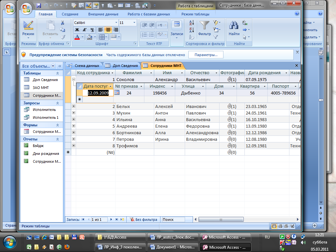Viewport: 336px width, 252px height.
Task: Open Все объекты navigation dropdown
Action: tap(53, 66)
